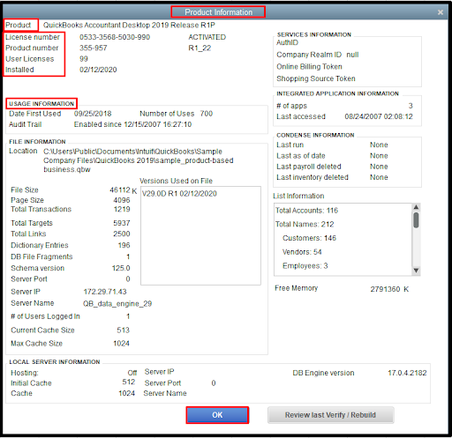452x438 pixels.
Task: Click Number of Uses value 700
Action: coord(207,114)
